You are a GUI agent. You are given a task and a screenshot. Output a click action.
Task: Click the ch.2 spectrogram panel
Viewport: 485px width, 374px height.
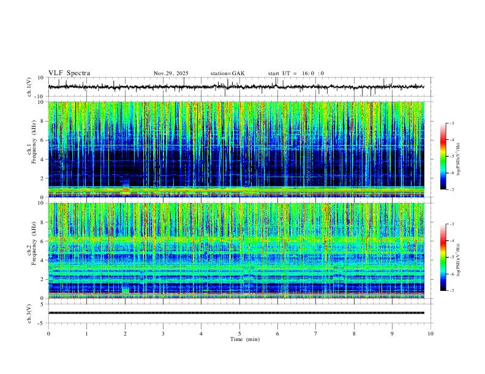point(236,251)
